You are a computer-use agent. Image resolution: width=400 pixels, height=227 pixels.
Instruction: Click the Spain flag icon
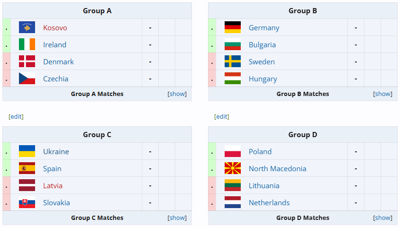27,168
